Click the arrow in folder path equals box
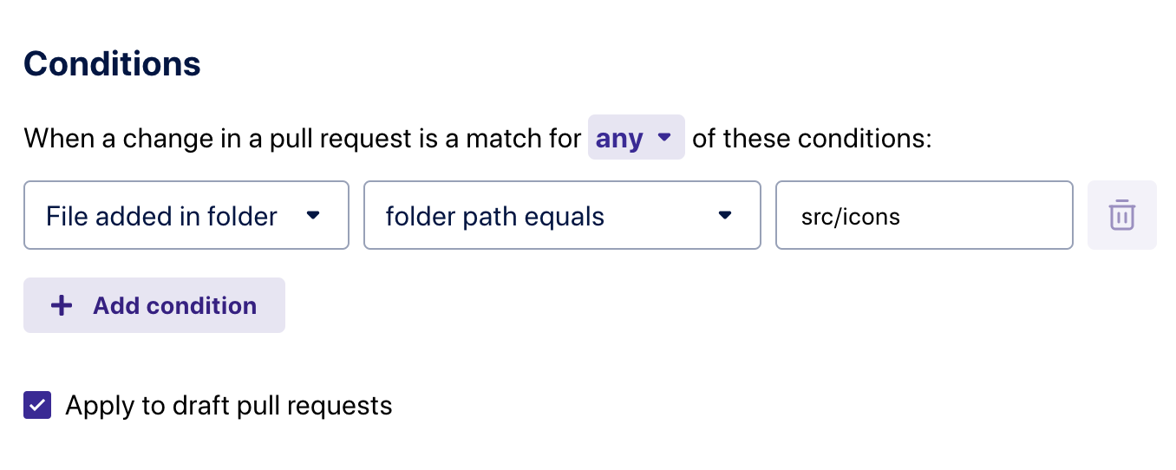This screenshot has height=470, width=1176. 726,215
